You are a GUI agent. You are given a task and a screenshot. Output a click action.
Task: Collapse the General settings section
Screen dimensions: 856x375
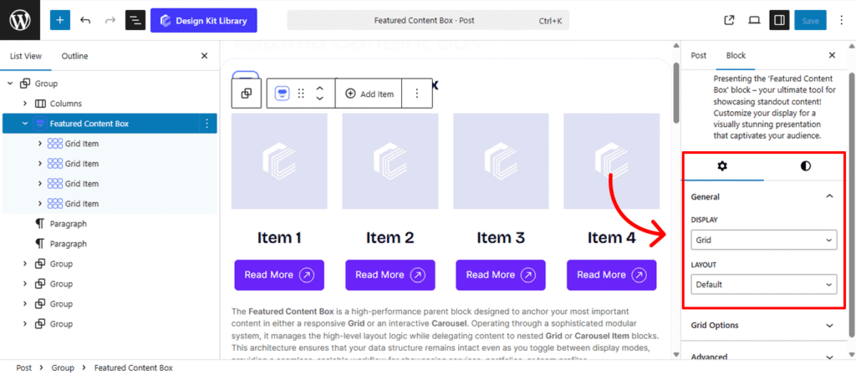pos(828,197)
